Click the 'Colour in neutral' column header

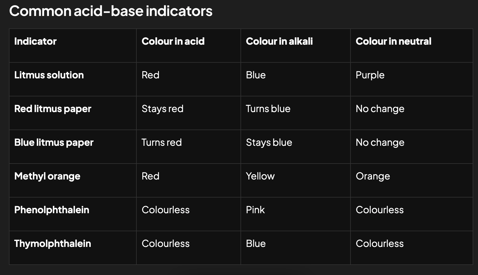point(393,41)
